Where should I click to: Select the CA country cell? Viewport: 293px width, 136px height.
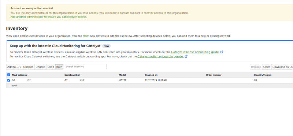tap(255, 80)
